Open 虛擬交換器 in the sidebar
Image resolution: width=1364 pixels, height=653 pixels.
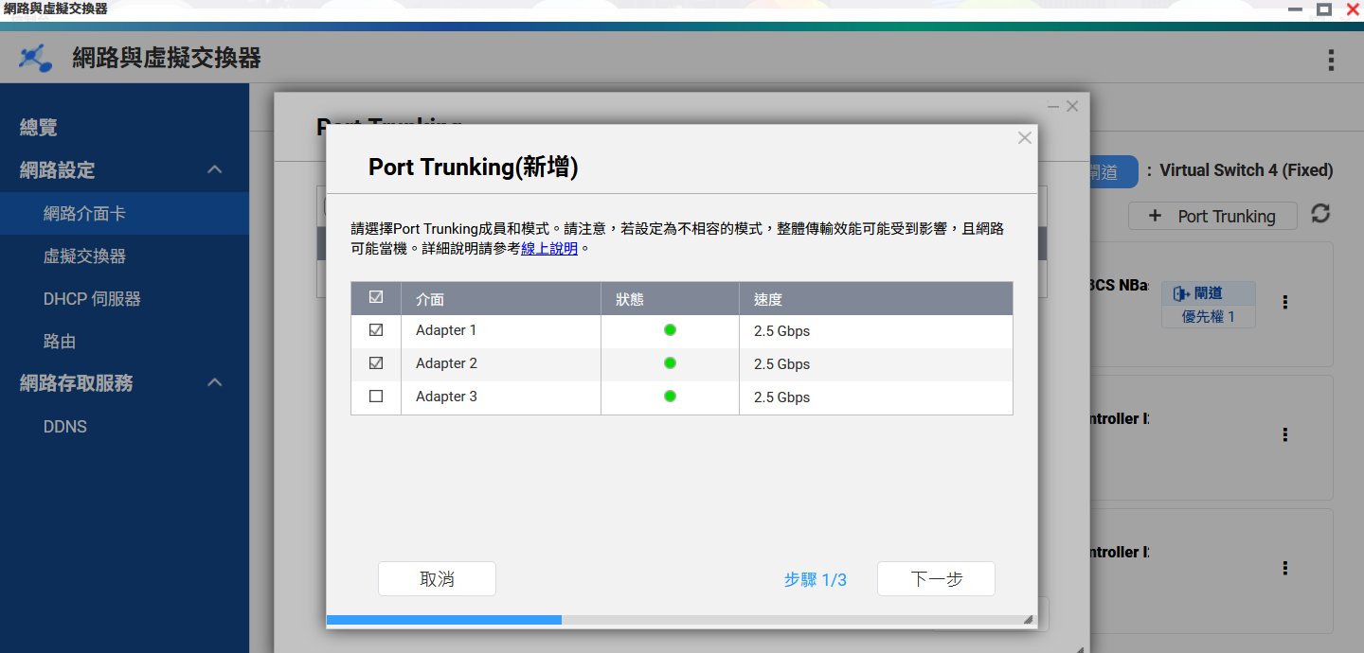tap(84, 256)
